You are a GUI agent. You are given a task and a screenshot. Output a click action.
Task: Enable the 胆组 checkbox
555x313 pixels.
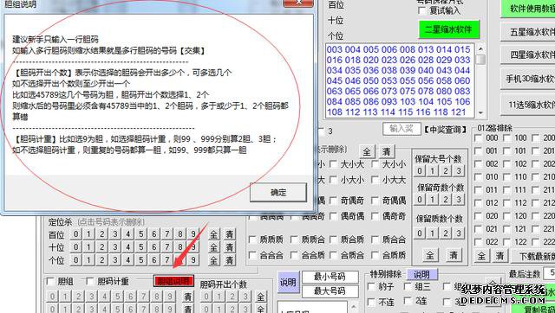tap(50, 281)
